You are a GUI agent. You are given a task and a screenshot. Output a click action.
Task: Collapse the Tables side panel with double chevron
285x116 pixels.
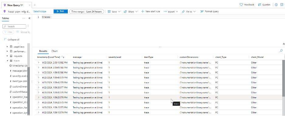click(29, 18)
